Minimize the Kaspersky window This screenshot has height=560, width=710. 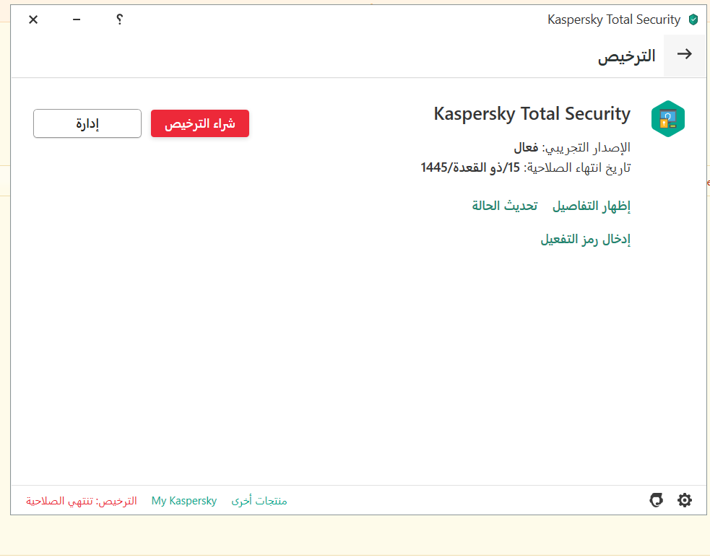click(77, 19)
